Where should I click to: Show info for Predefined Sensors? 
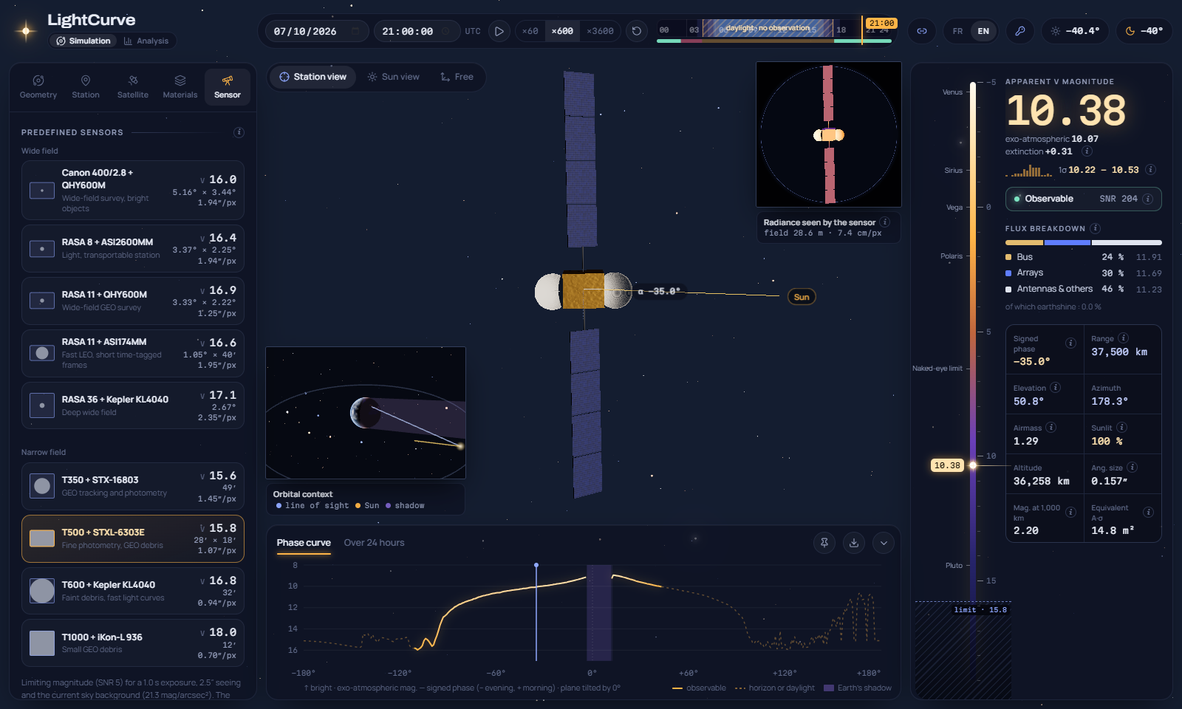pos(239,132)
